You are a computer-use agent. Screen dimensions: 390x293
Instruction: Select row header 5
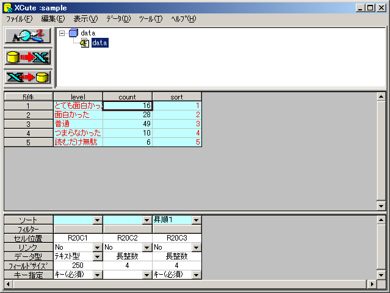(28, 142)
